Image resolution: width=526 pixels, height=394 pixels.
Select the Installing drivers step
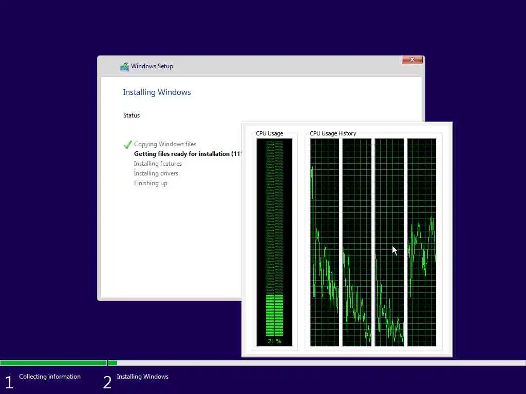click(156, 173)
